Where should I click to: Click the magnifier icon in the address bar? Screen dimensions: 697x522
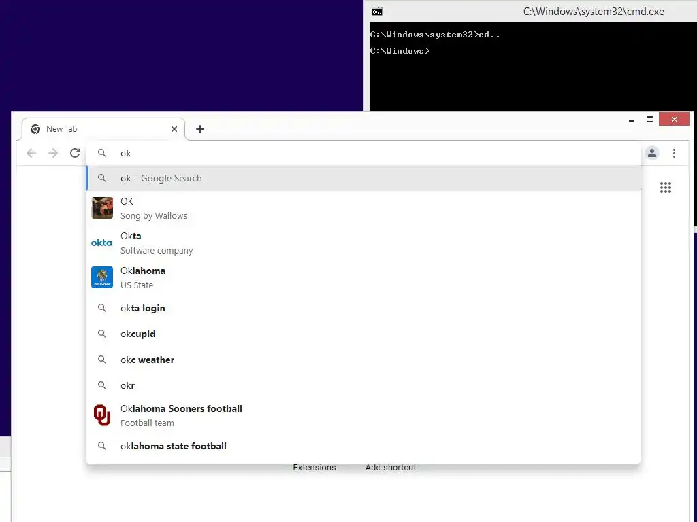[102, 153]
